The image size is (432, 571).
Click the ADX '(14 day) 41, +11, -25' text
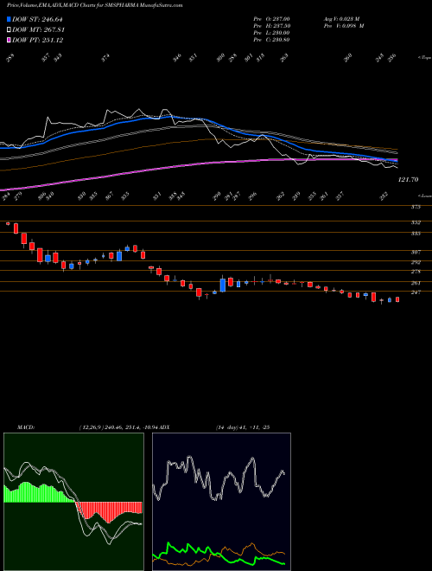tap(242, 427)
